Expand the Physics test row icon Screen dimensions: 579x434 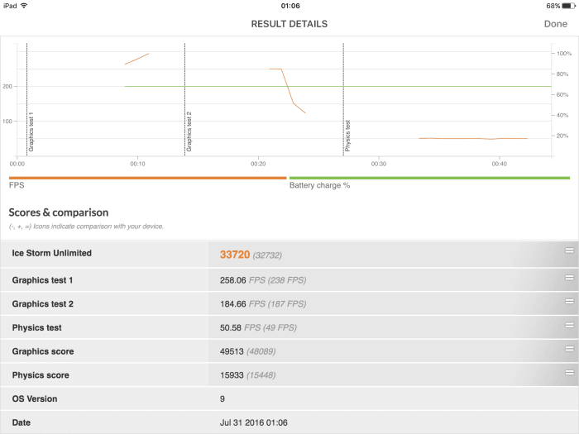coord(569,325)
